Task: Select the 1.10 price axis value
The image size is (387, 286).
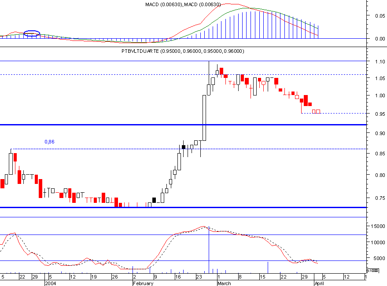Action: click(380, 62)
